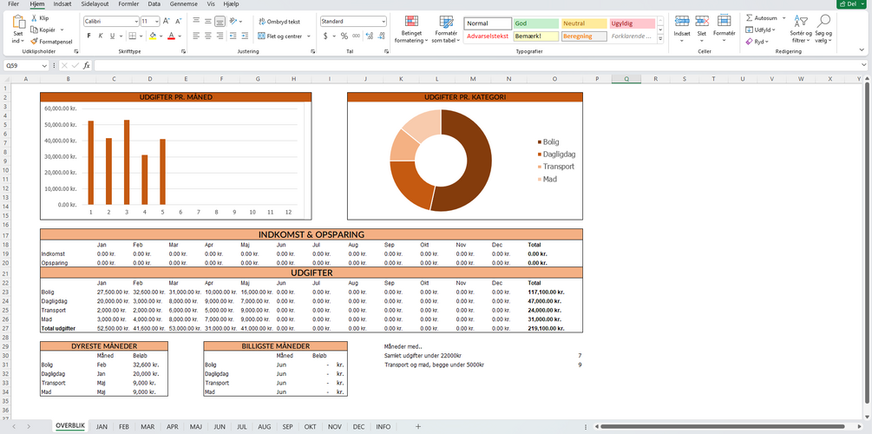Open Sortér og filtrer menu
The width and height of the screenshot is (872, 434).
tap(801, 29)
